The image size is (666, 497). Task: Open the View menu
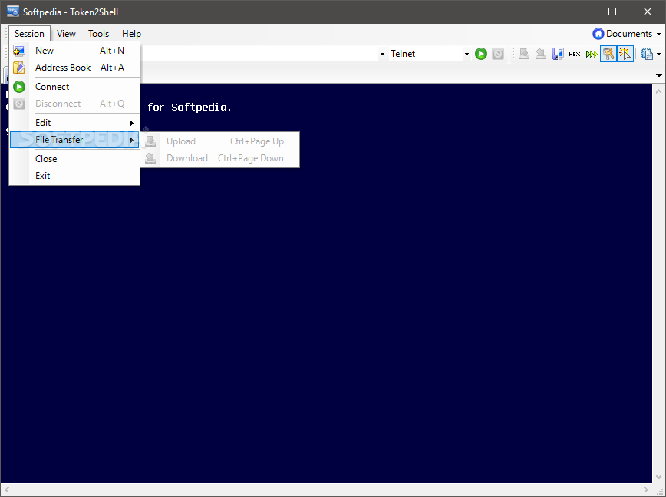[x=66, y=34]
